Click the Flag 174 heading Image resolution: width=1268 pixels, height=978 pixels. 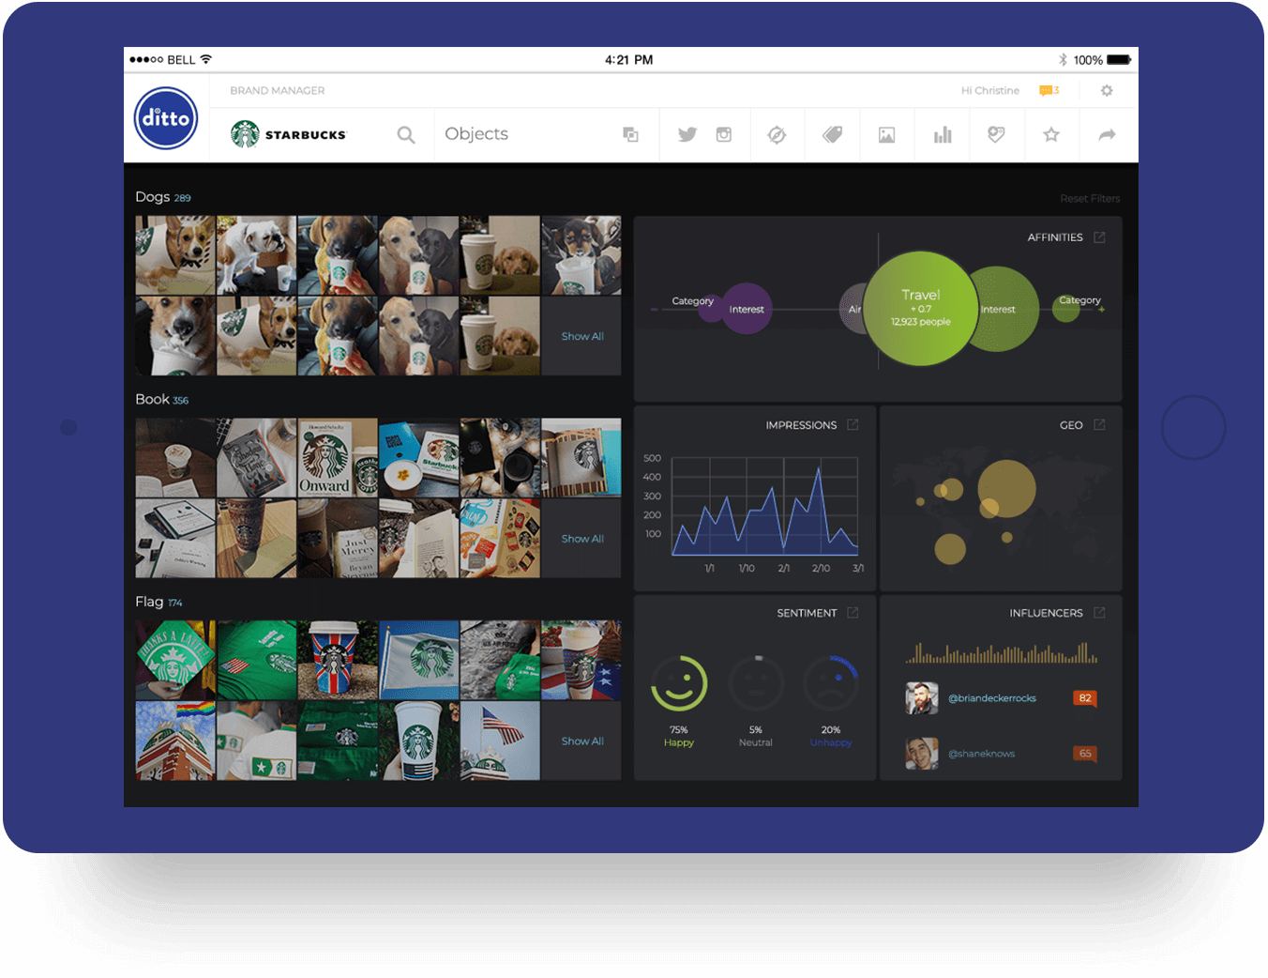[x=158, y=602]
